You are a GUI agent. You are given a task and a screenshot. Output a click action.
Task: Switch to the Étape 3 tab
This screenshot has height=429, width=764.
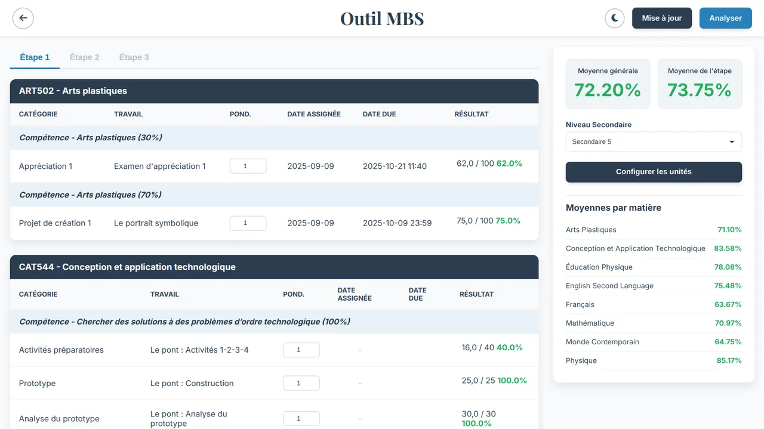tap(134, 57)
